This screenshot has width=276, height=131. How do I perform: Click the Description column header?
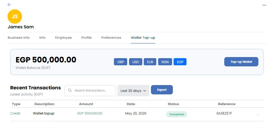[44, 104]
